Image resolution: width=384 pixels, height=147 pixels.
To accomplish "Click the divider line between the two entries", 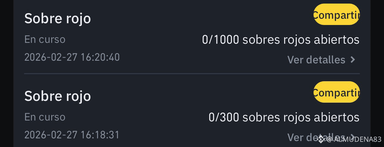I will 192,73.
